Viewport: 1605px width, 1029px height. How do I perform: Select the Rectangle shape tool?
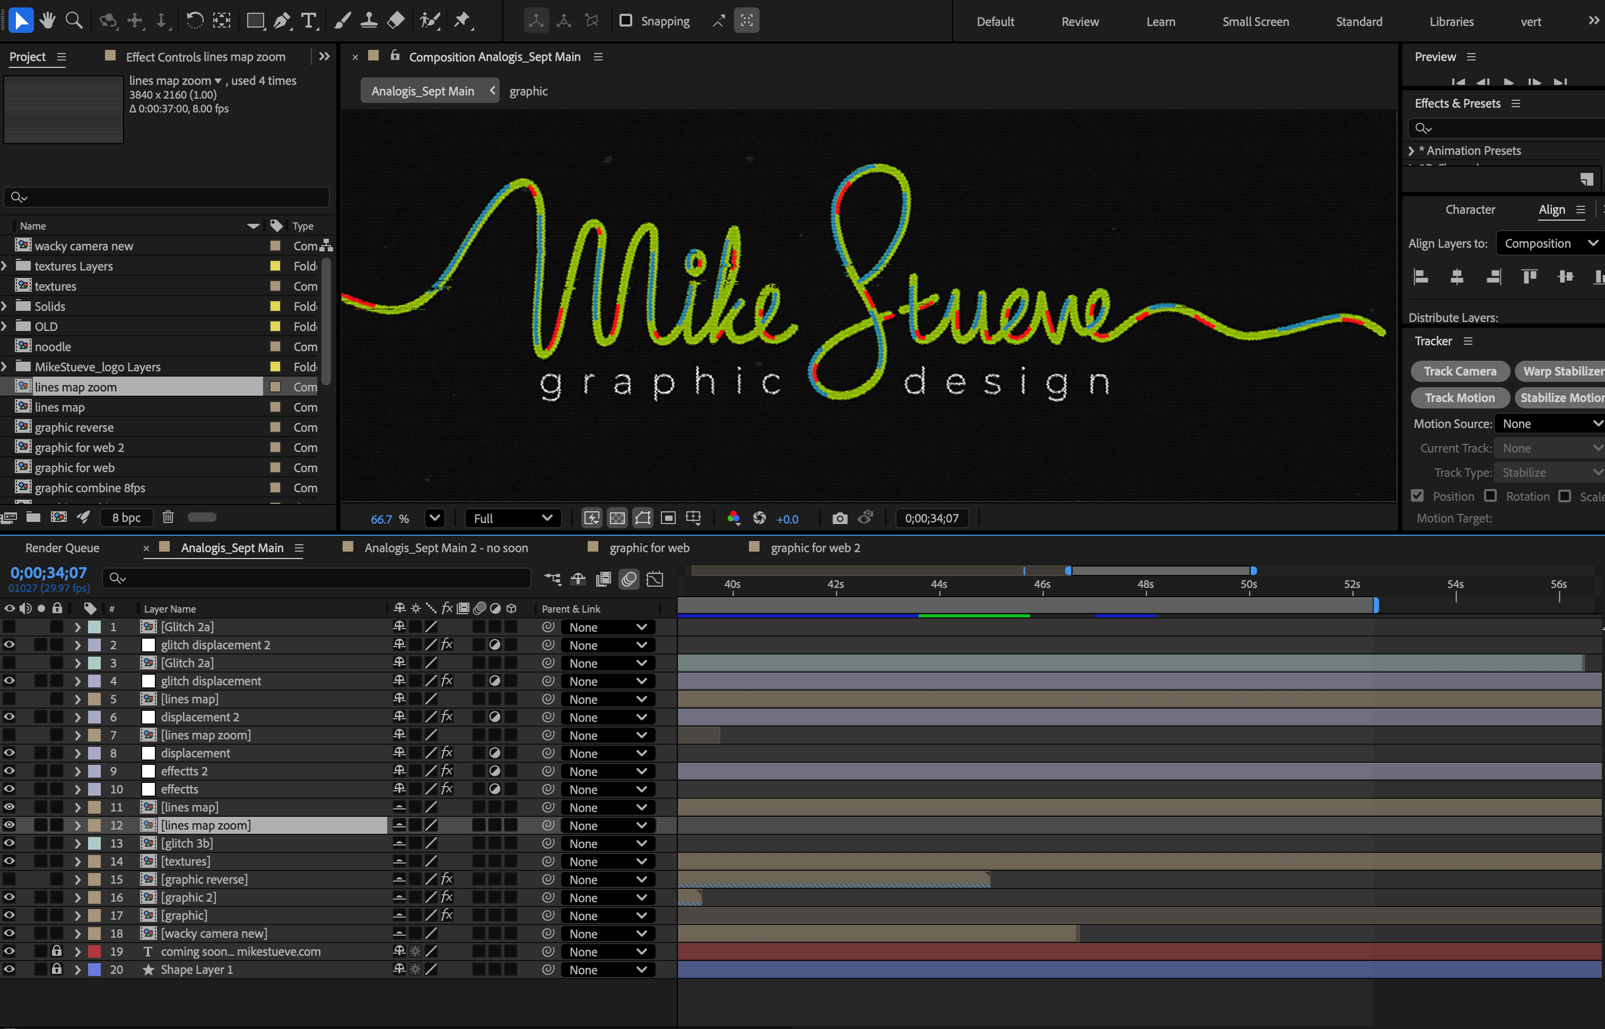pos(255,21)
